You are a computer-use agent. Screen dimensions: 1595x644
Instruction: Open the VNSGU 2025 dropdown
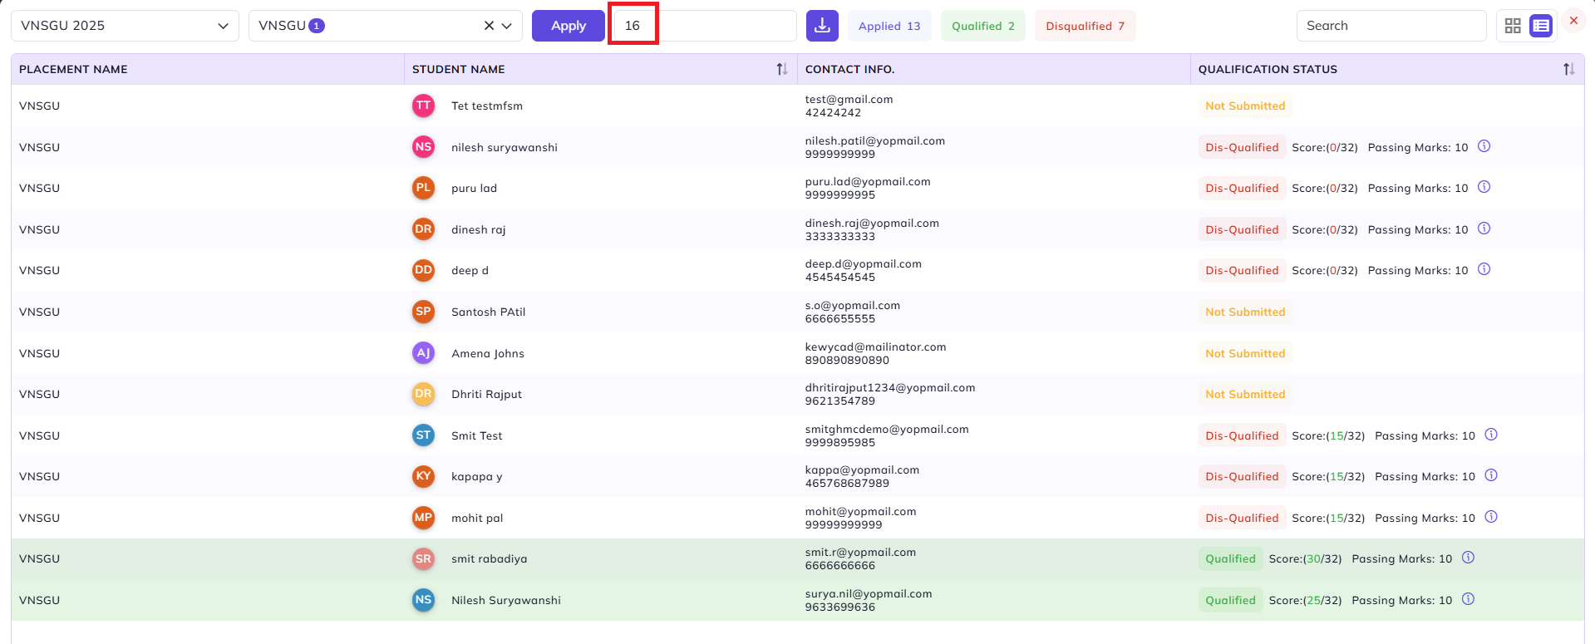point(125,26)
